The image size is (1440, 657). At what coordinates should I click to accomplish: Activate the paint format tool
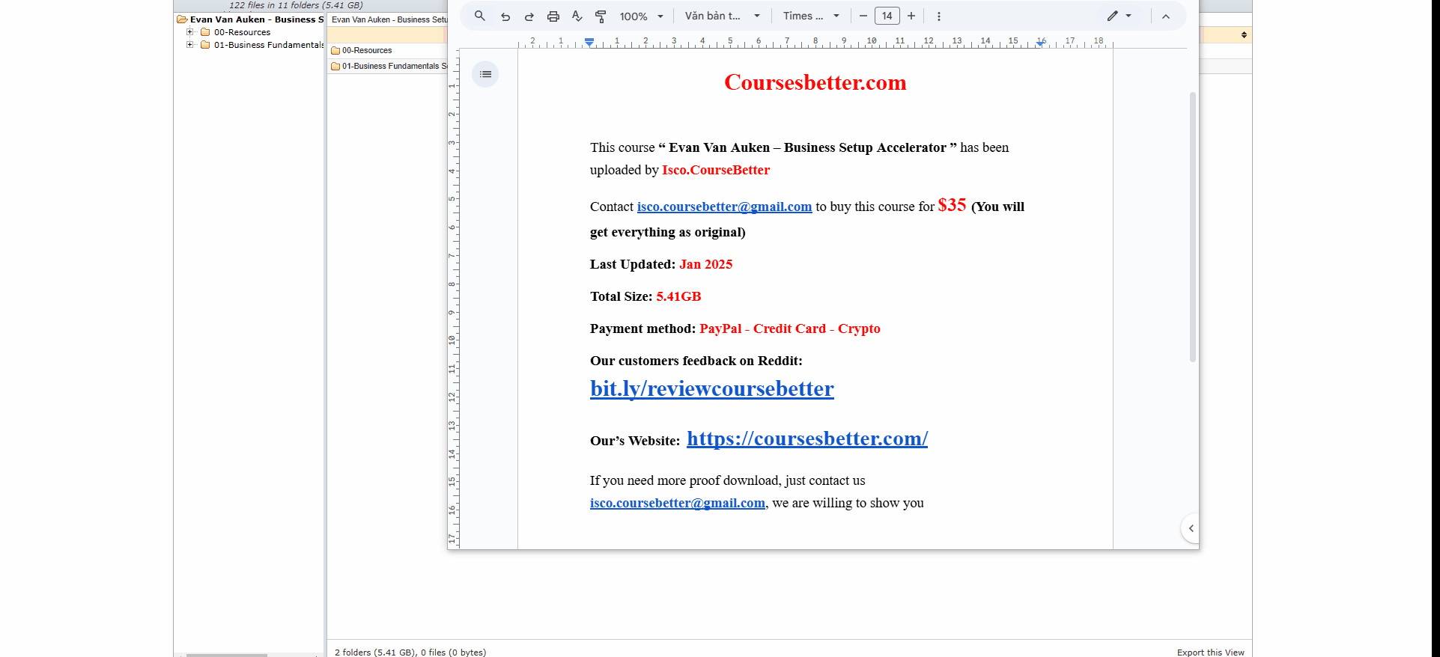pyautogui.click(x=601, y=16)
